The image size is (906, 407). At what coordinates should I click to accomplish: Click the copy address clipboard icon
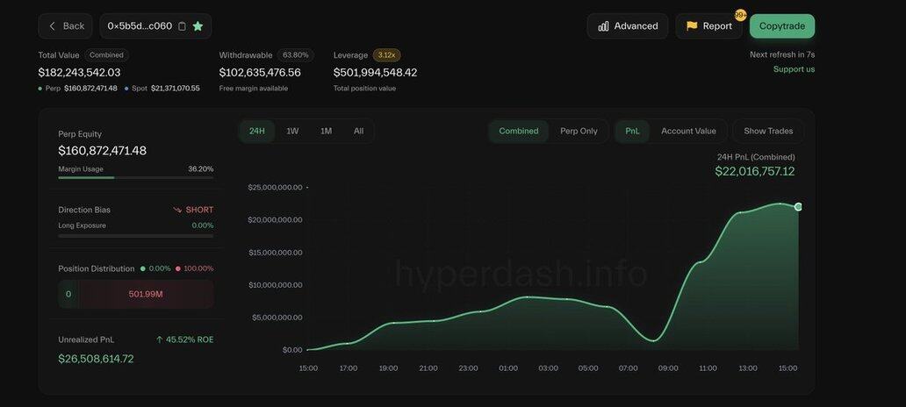(182, 26)
